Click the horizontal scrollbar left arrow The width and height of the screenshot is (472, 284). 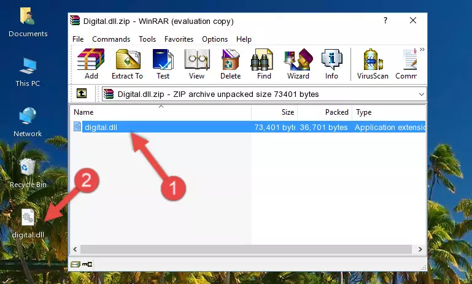coord(75,249)
